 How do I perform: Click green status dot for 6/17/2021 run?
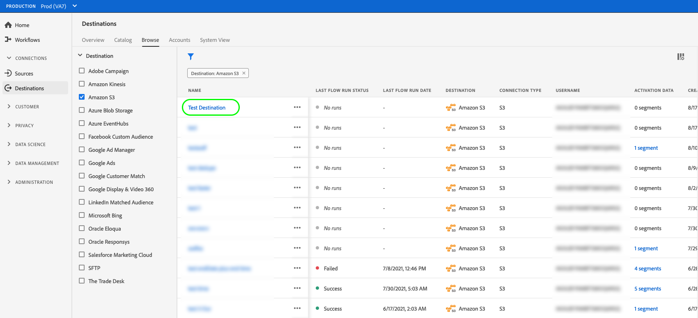coord(317,308)
